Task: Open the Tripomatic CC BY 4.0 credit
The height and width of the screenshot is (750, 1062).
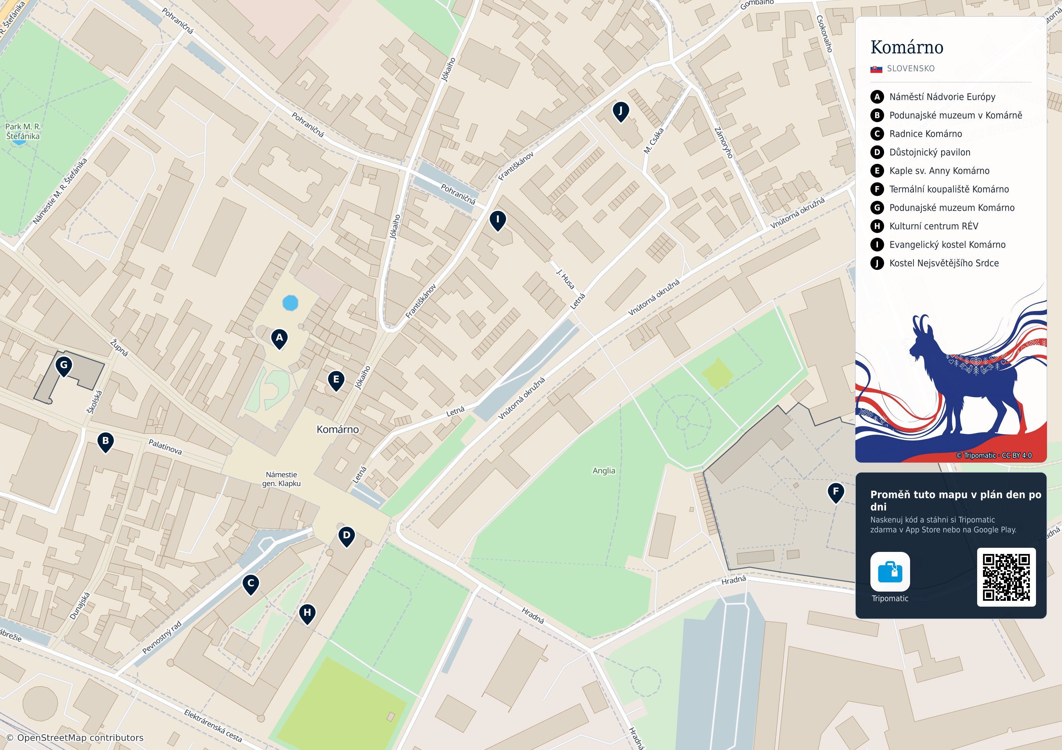Action: (994, 455)
